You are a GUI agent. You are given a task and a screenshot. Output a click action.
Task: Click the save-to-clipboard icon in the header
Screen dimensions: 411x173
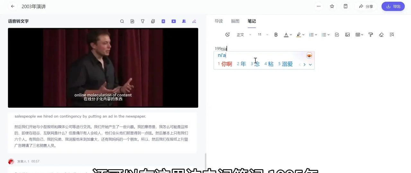pyautogui.click(x=345, y=6)
